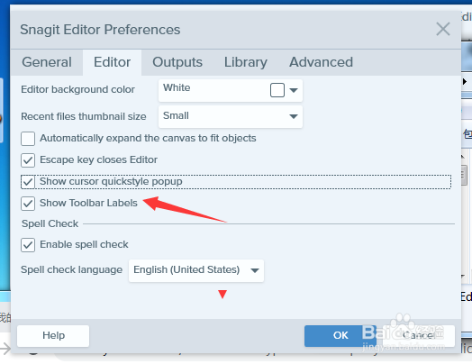Screen dimensions: 472x364
Task: Toggle Show cursor quickstyle popup checkbox
Action: [28, 182]
